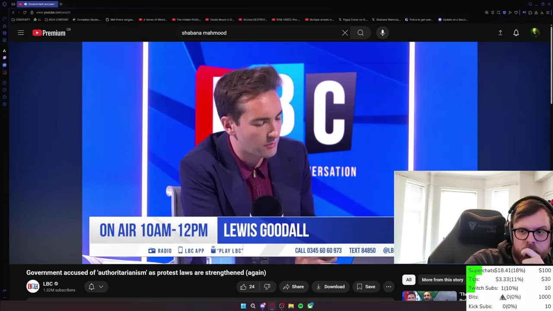Open the Create upload icon
Screen dimensions: 553x311
[x=500, y=33]
